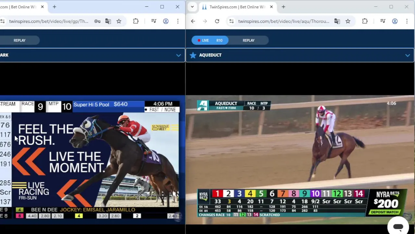The image size is (415, 234).
Task: Open profile icon in left window
Action: [x=166, y=21]
